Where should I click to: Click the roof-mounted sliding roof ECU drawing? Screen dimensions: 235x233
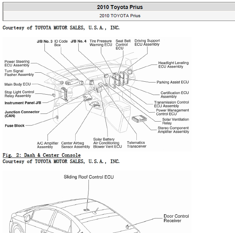click(87, 210)
